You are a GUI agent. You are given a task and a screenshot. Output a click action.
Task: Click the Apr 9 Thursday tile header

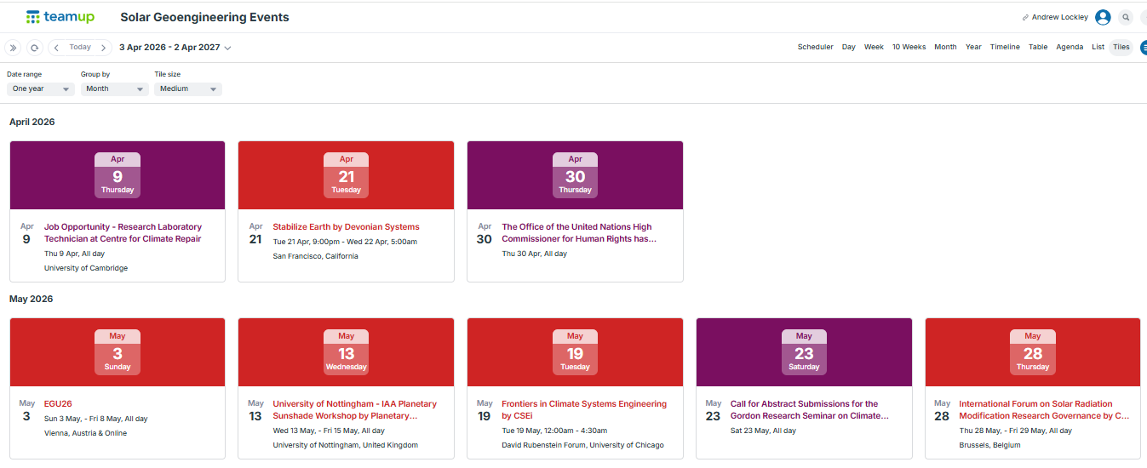pyautogui.click(x=118, y=175)
